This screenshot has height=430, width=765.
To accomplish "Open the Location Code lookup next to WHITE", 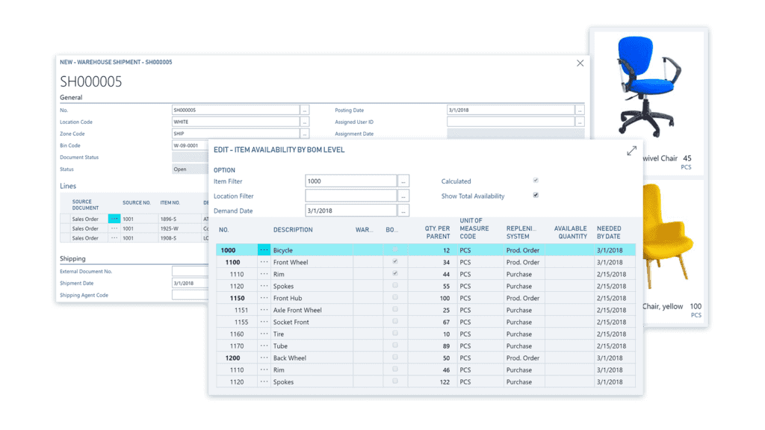I will point(306,121).
